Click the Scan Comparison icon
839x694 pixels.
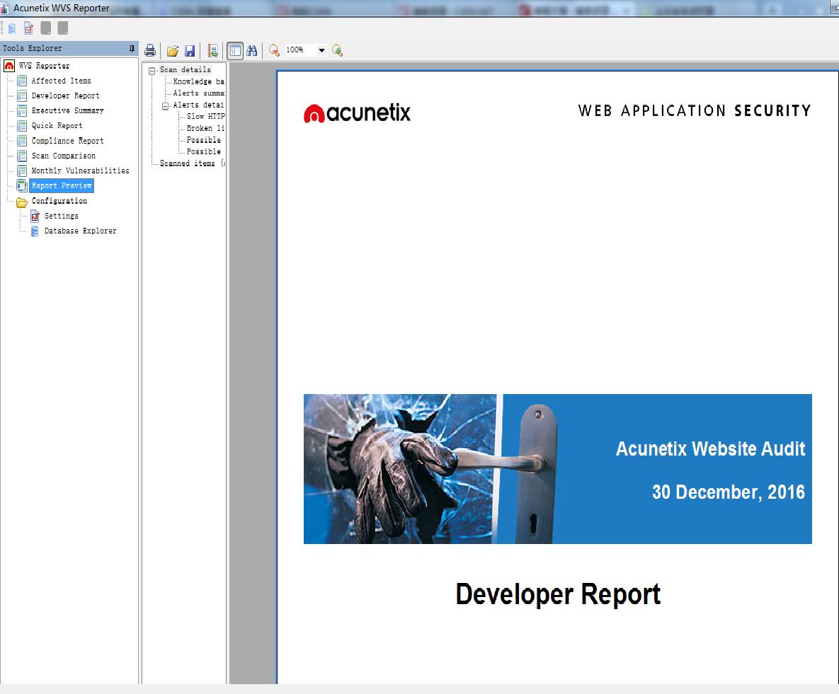click(x=22, y=156)
